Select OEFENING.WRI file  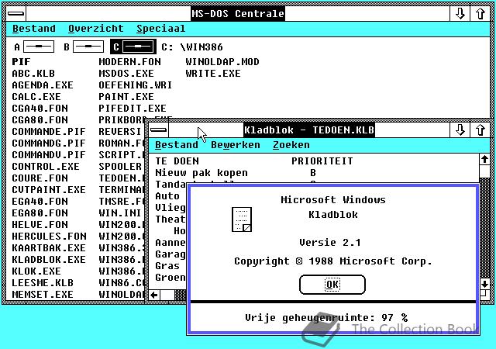point(136,85)
